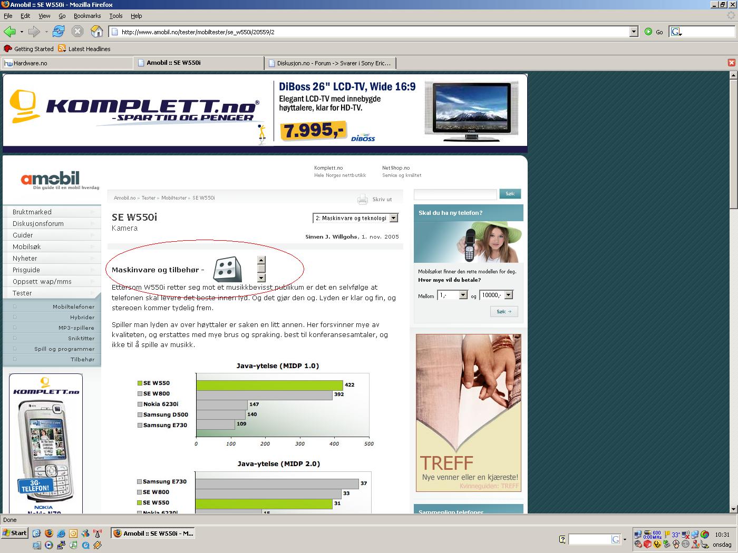The image size is (738, 553).
Task: Click the Skriv ut printer icon
Action: pyautogui.click(x=362, y=199)
